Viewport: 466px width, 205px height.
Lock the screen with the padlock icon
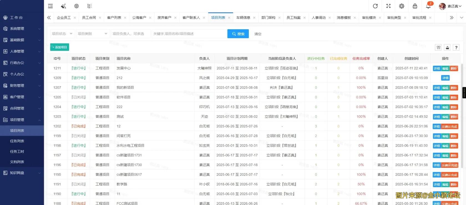coord(415,6)
